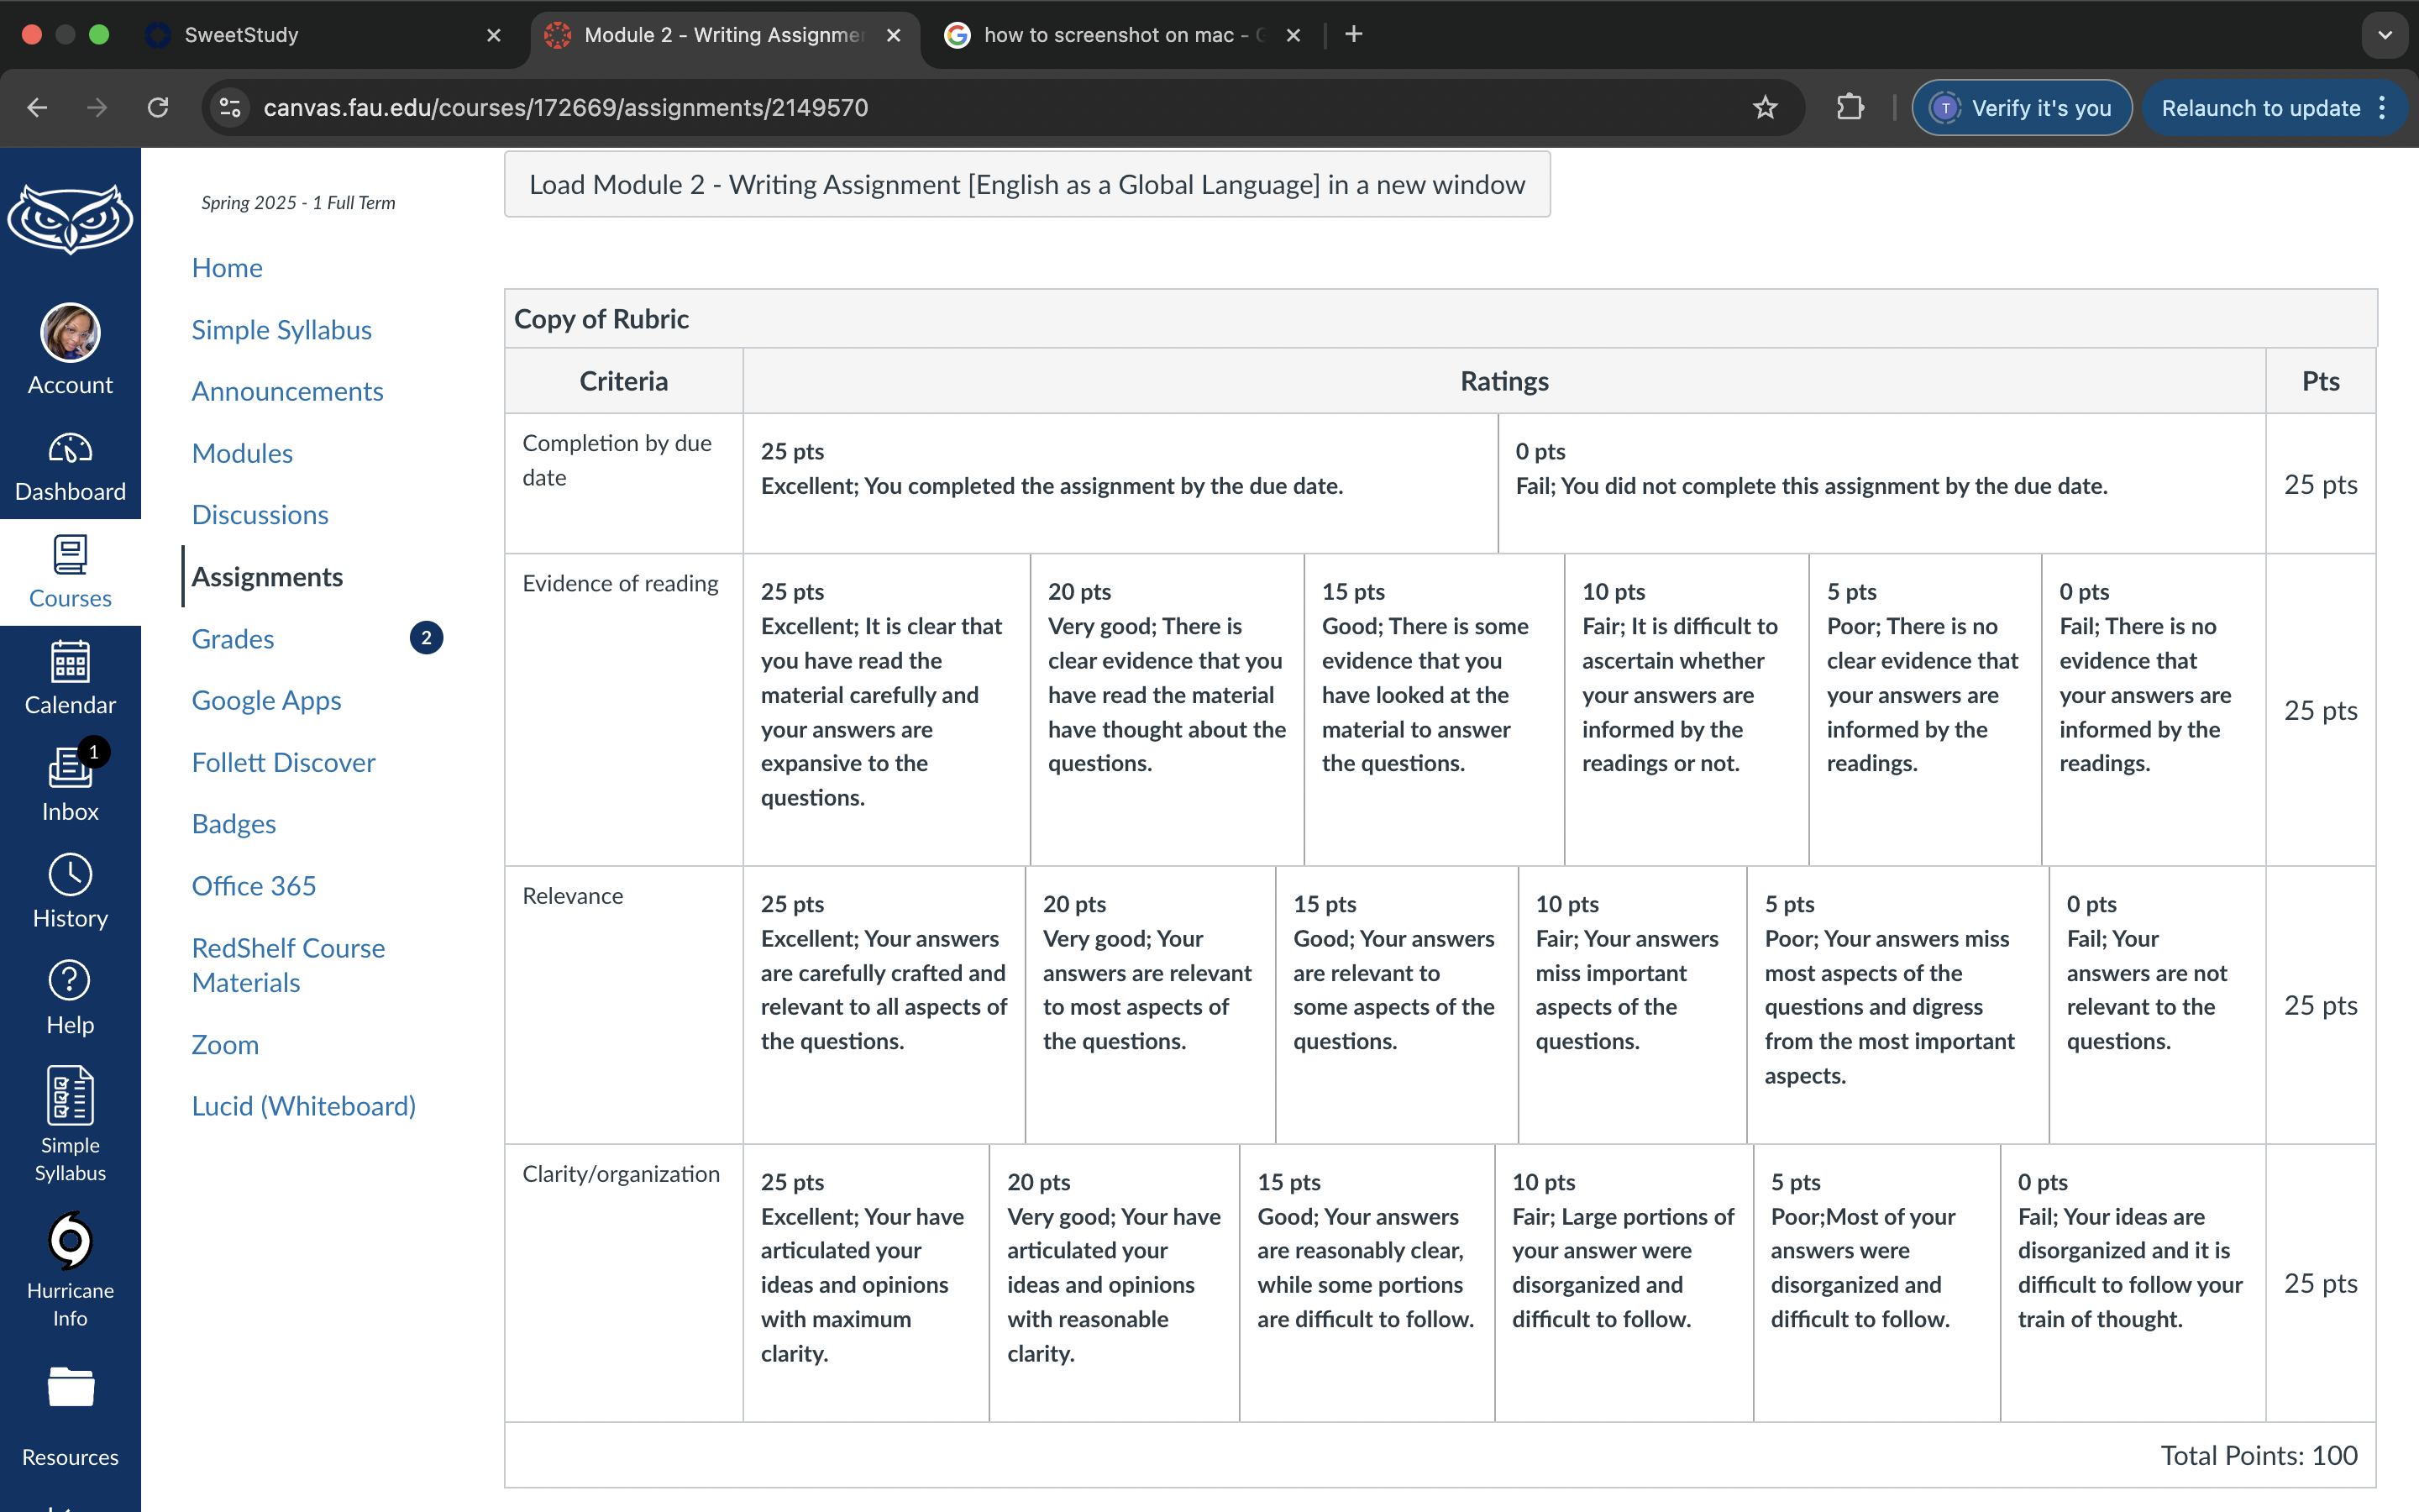The image size is (2419, 1512).
Task: Open the History clock icon
Action: click(x=70, y=874)
